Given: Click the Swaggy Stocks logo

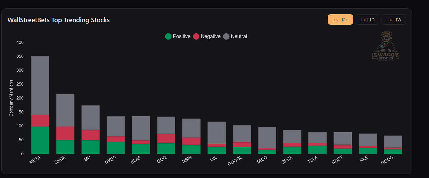Looking at the screenshot, I should 386,46.
